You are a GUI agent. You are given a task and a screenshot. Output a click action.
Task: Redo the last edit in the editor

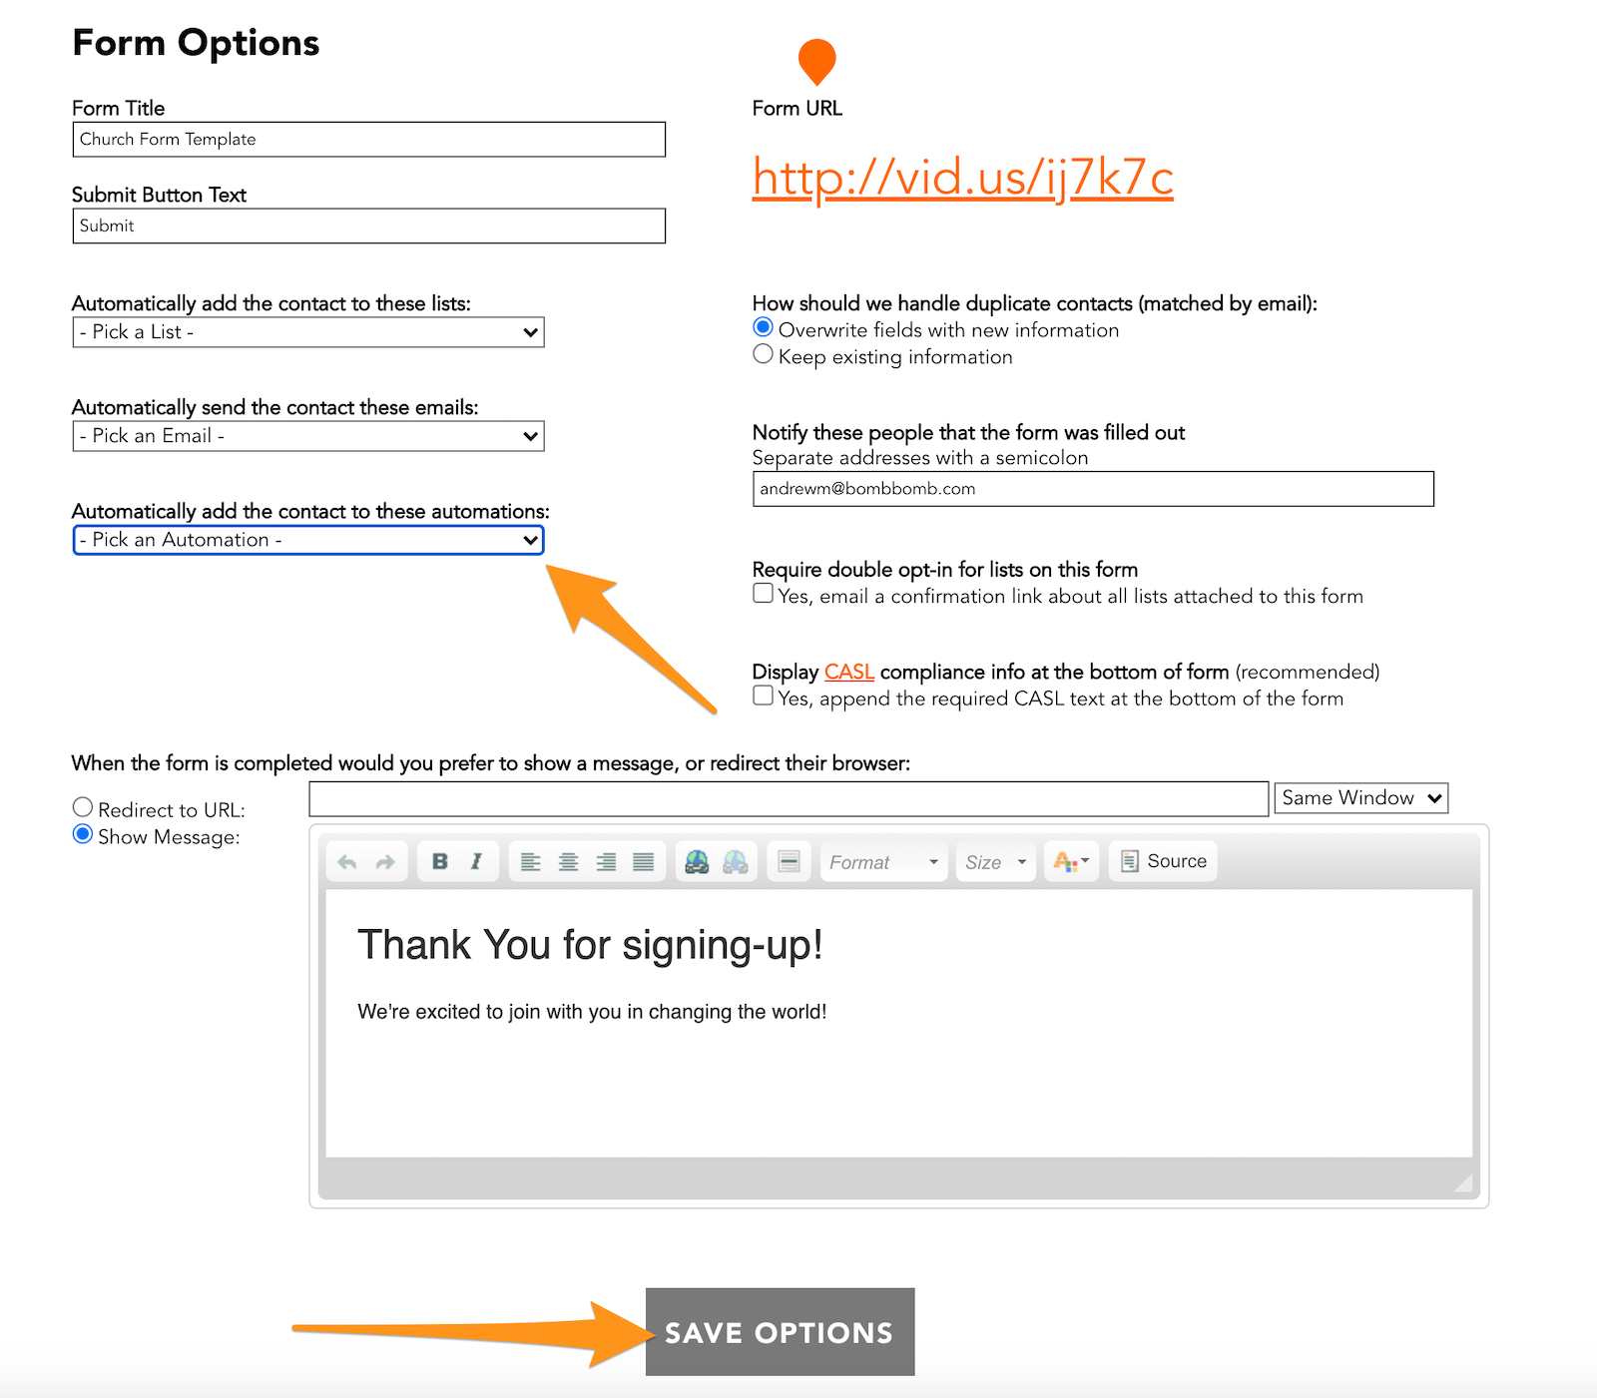[385, 862]
